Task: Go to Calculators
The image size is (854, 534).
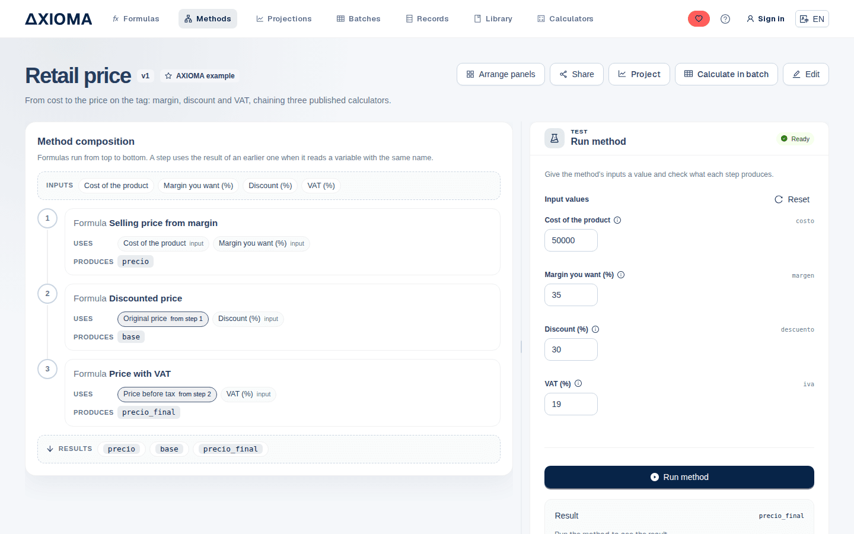Action: [x=565, y=19]
